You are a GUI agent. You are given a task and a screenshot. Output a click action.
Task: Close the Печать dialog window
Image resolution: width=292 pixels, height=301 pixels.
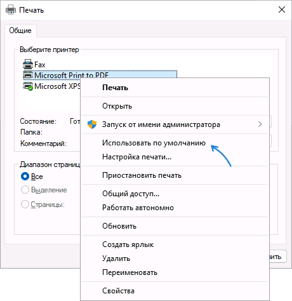282,10
